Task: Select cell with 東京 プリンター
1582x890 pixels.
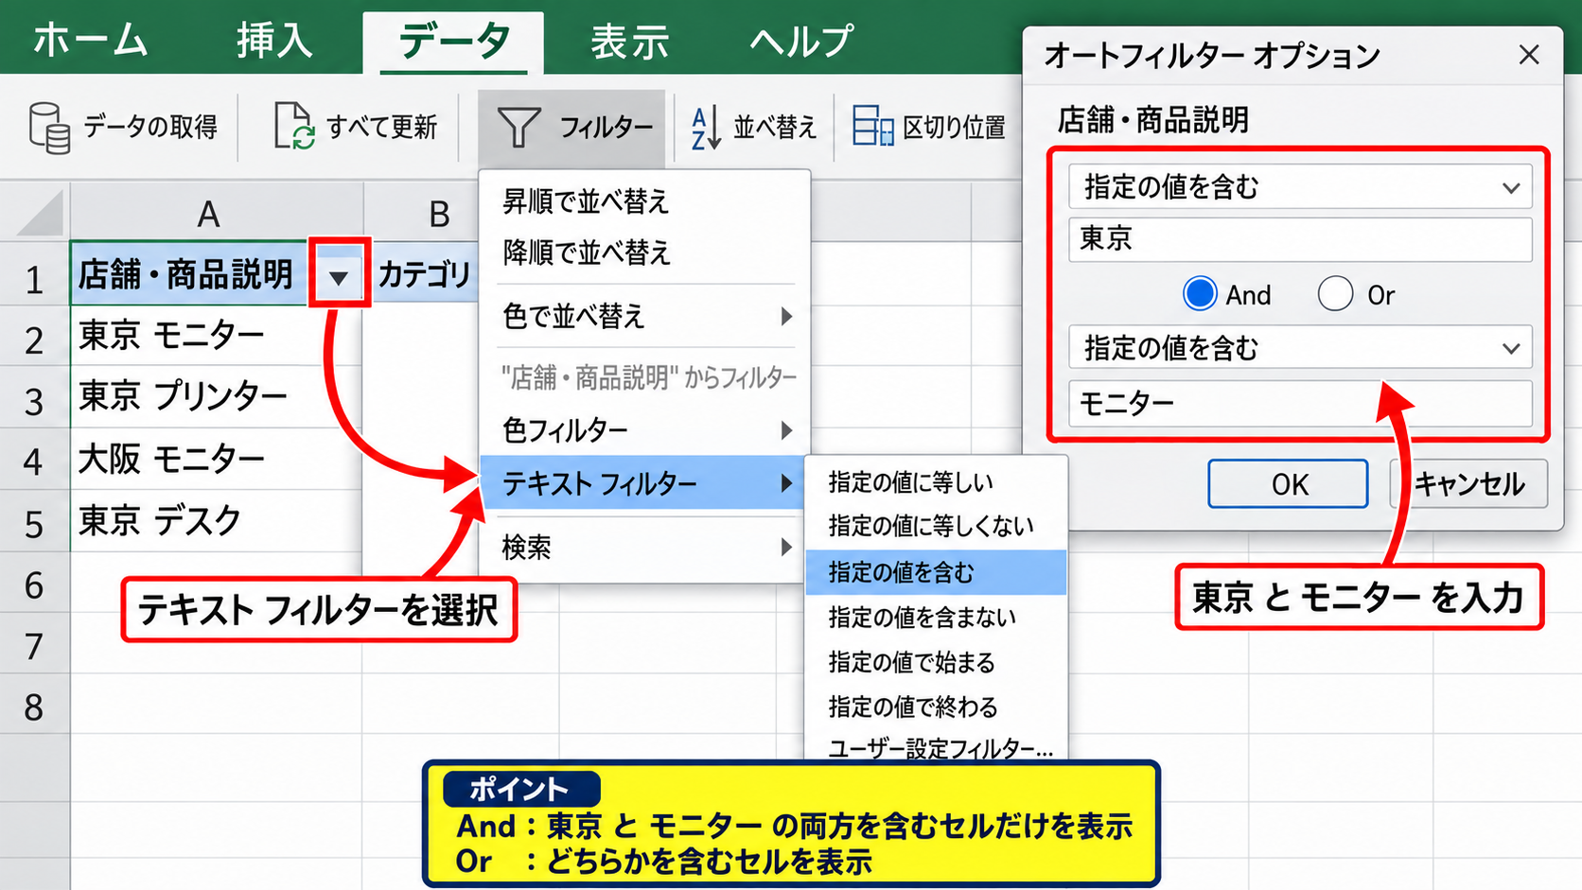Action: point(216,397)
